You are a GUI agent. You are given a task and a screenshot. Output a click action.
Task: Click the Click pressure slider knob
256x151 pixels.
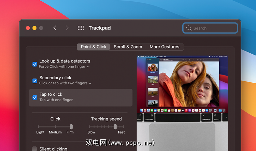point(71,127)
